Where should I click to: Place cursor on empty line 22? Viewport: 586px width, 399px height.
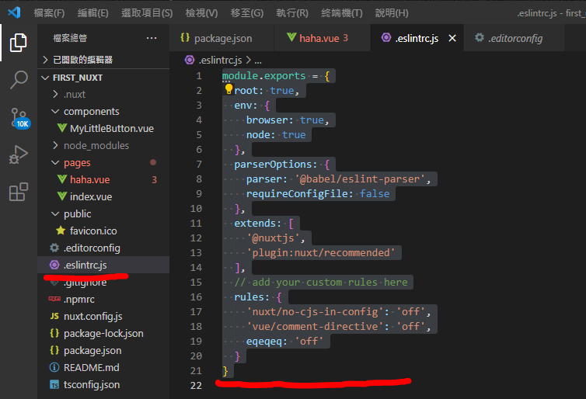[x=311, y=386]
